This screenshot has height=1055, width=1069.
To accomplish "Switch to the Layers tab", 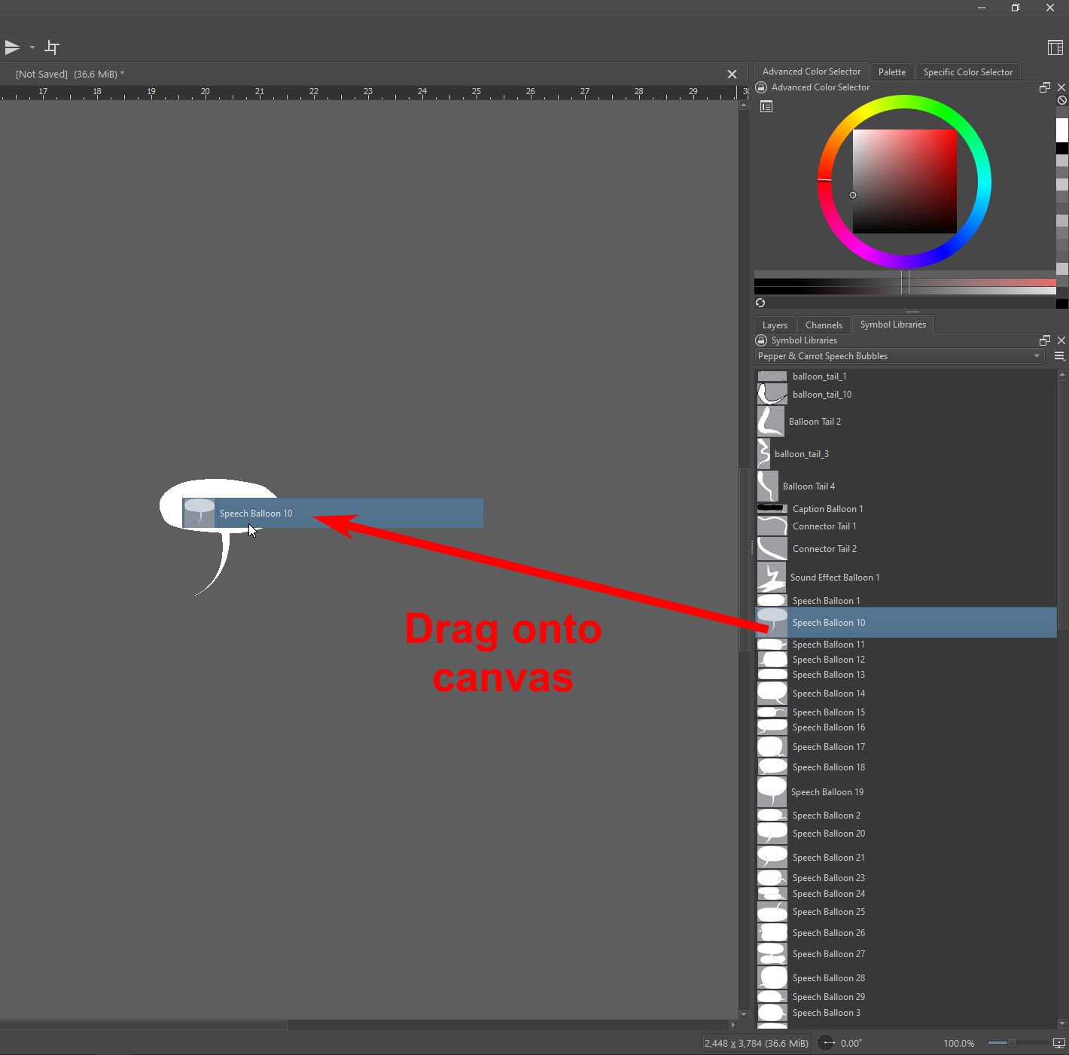I will click(x=775, y=325).
